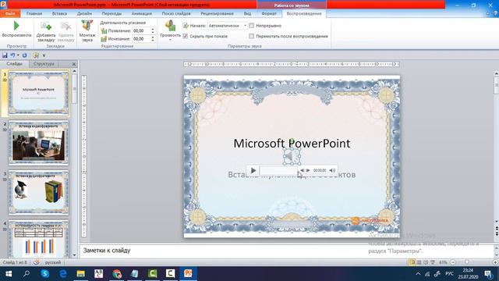This screenshot has height=281, width=499.
Task: Click the русский language status indicator
Action: point(53,262)
